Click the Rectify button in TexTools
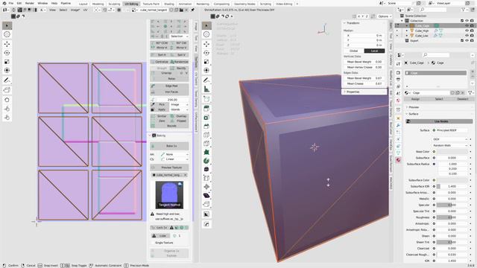Image resolution: width=477 pixels, height=268 pixels. pyautogui.click(x=179, y=68)
